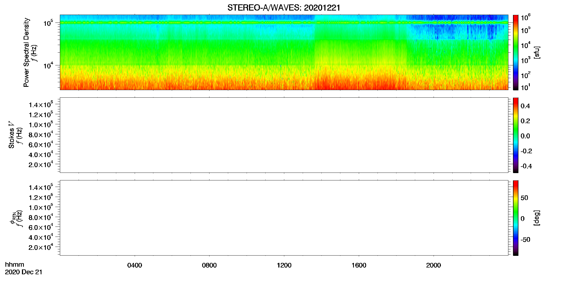Click the 10^1 label on sfu color bar
The image size is (568, 293).
coord(525,87)
